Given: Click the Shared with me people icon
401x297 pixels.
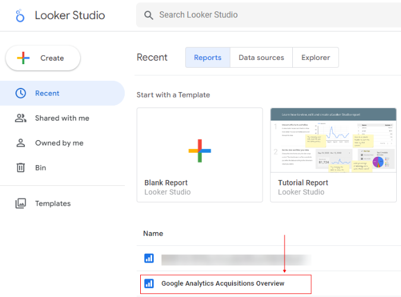Looking at the screenshot, I should pyautogui.click(x=21, y=118).
